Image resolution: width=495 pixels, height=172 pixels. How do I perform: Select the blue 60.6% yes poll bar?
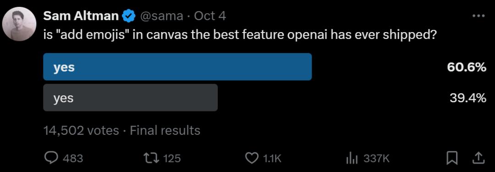tap(177, 67)
